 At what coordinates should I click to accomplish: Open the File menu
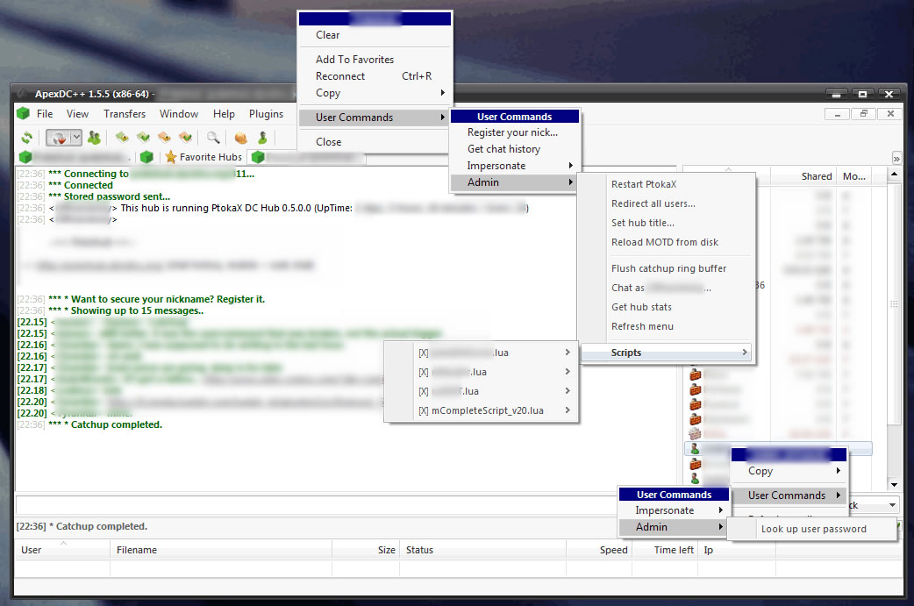click(45, 114)
